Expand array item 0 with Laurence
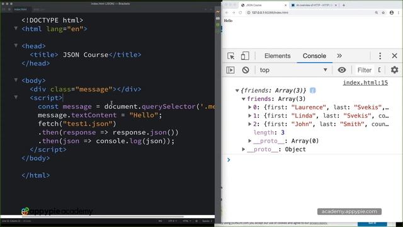Viewport: 403px width, 227px height. click(249, 107)
